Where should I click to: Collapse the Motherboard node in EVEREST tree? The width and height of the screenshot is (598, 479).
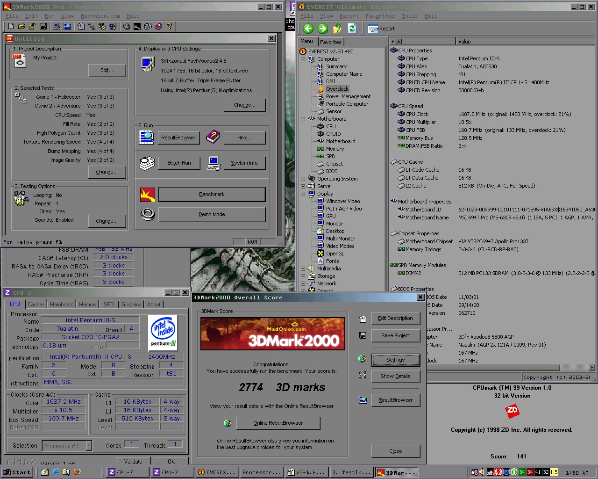(x=303, y=119)
